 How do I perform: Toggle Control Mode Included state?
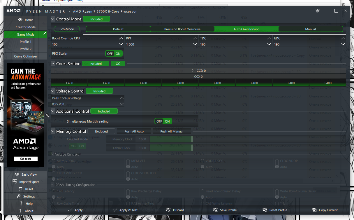(x=96, y=19)
